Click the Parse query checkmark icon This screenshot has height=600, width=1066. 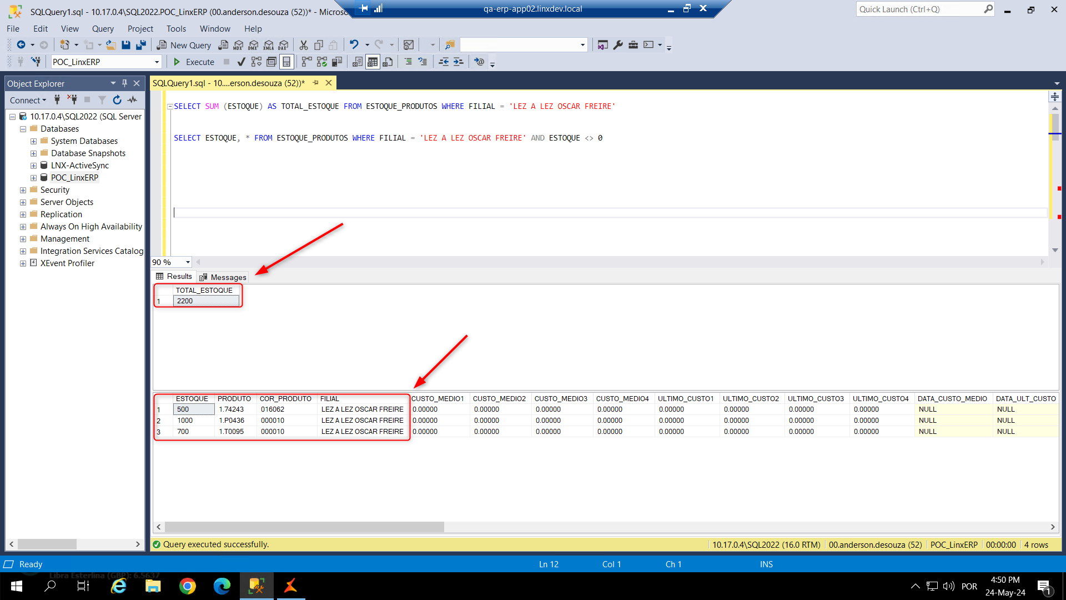point(241,62)
